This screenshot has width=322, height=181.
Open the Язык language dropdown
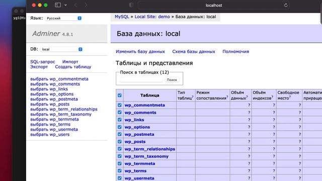[x=64, y=18]
